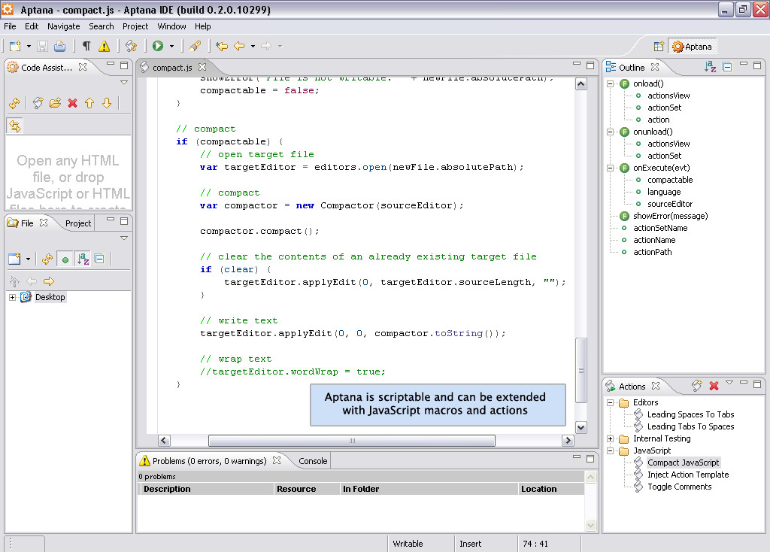Screen dimensions: 770x552
Task: Collapse the onload() outline node
Action: 611,84
